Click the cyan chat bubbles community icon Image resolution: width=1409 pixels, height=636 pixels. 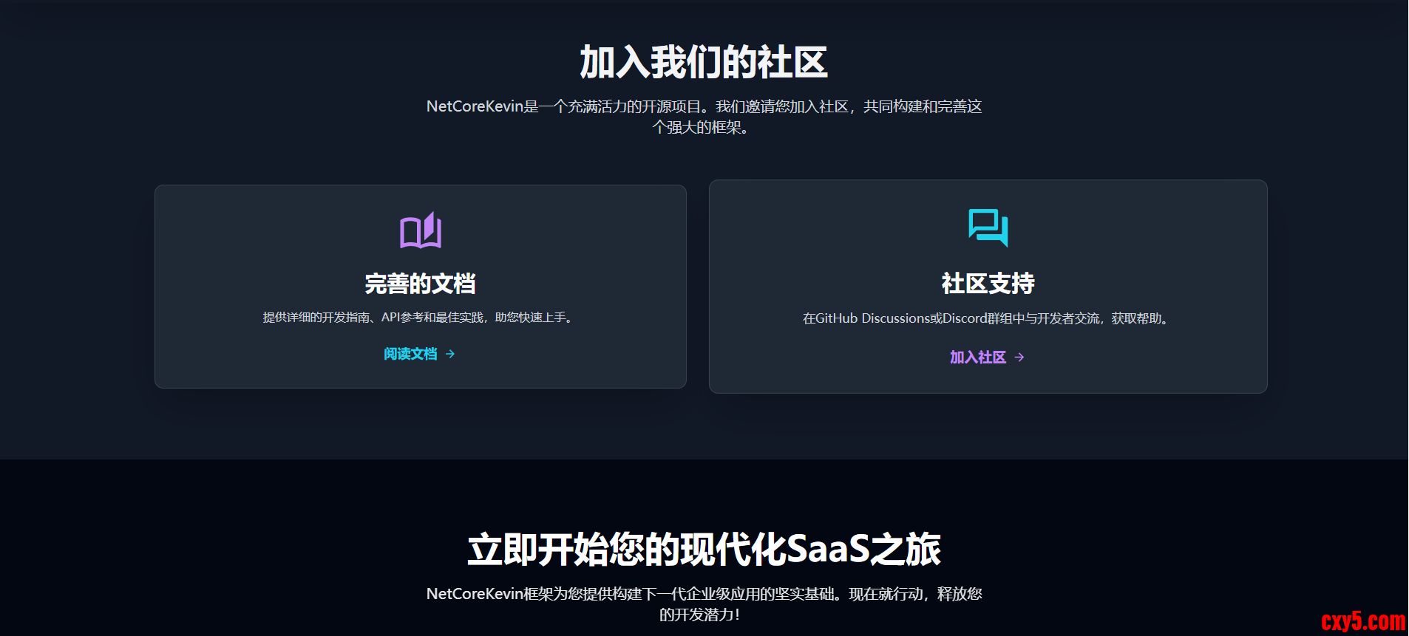(988, 228)
